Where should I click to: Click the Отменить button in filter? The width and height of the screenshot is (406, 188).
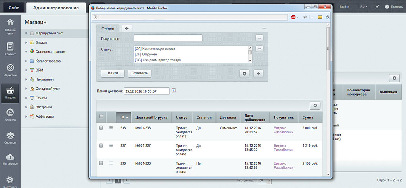pyautogui.click(x=139, y=73)
